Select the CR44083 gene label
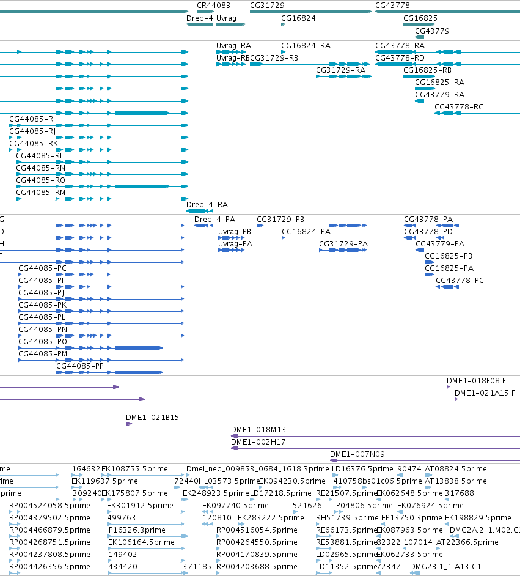Viewport: 520px width, 576px height. (213, 6)
